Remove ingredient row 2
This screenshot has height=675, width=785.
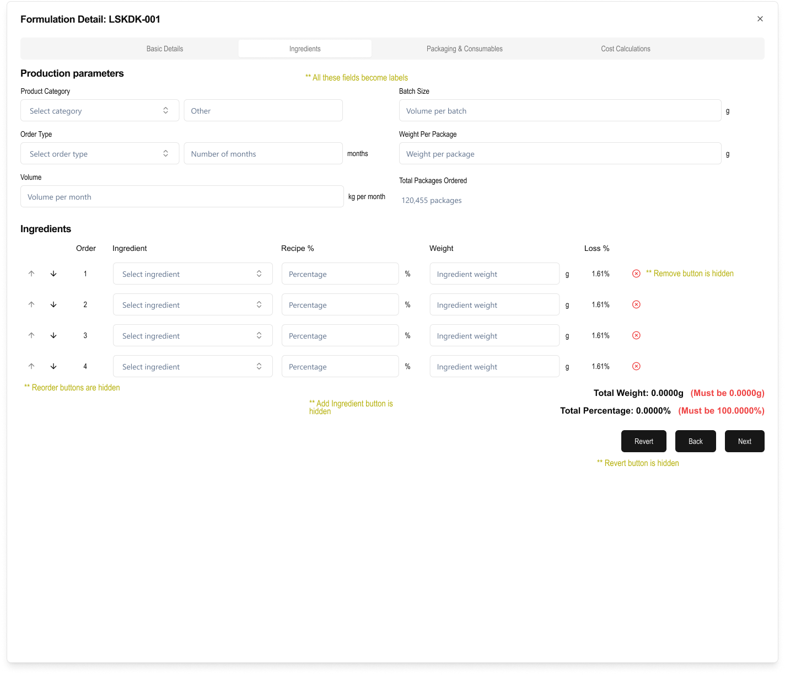click(636, 304)
